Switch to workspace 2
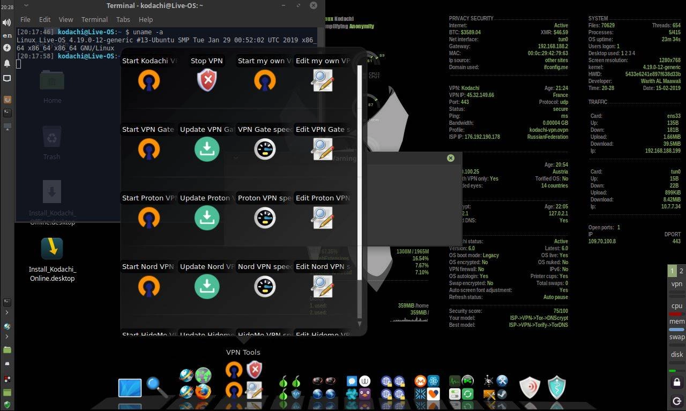 [x=681, y=271]
